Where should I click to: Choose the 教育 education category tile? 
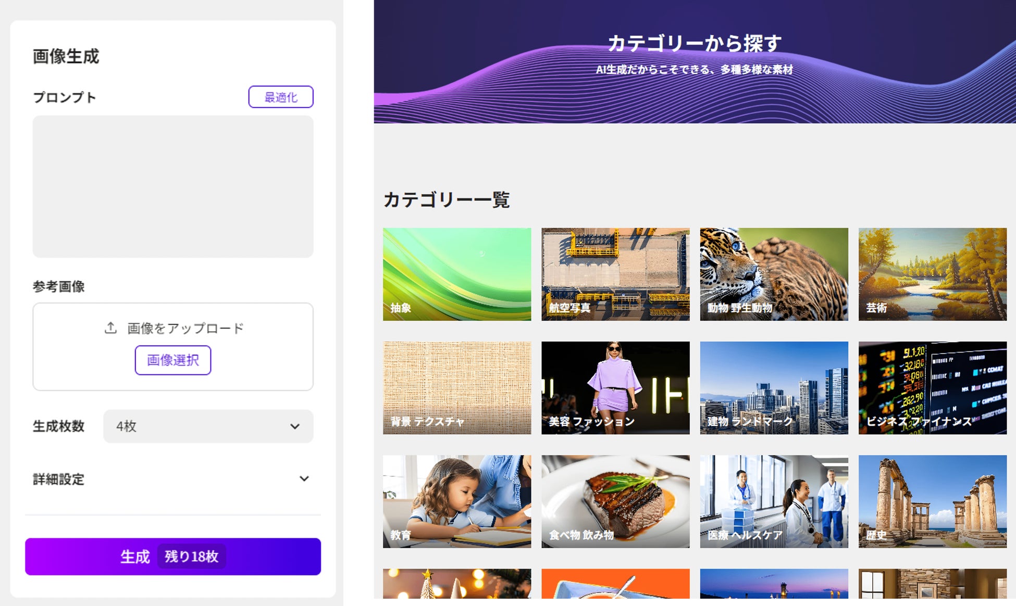457,501
